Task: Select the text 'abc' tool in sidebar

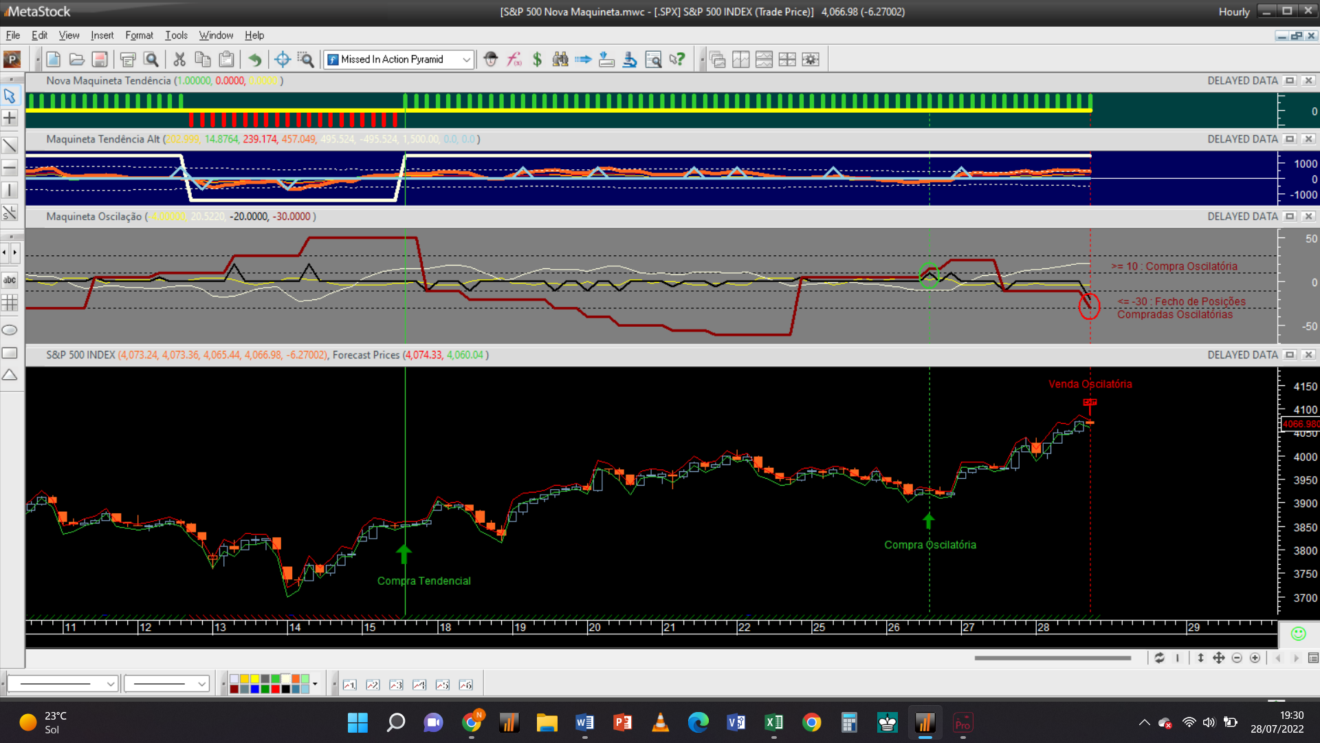Action: [10, 280]
